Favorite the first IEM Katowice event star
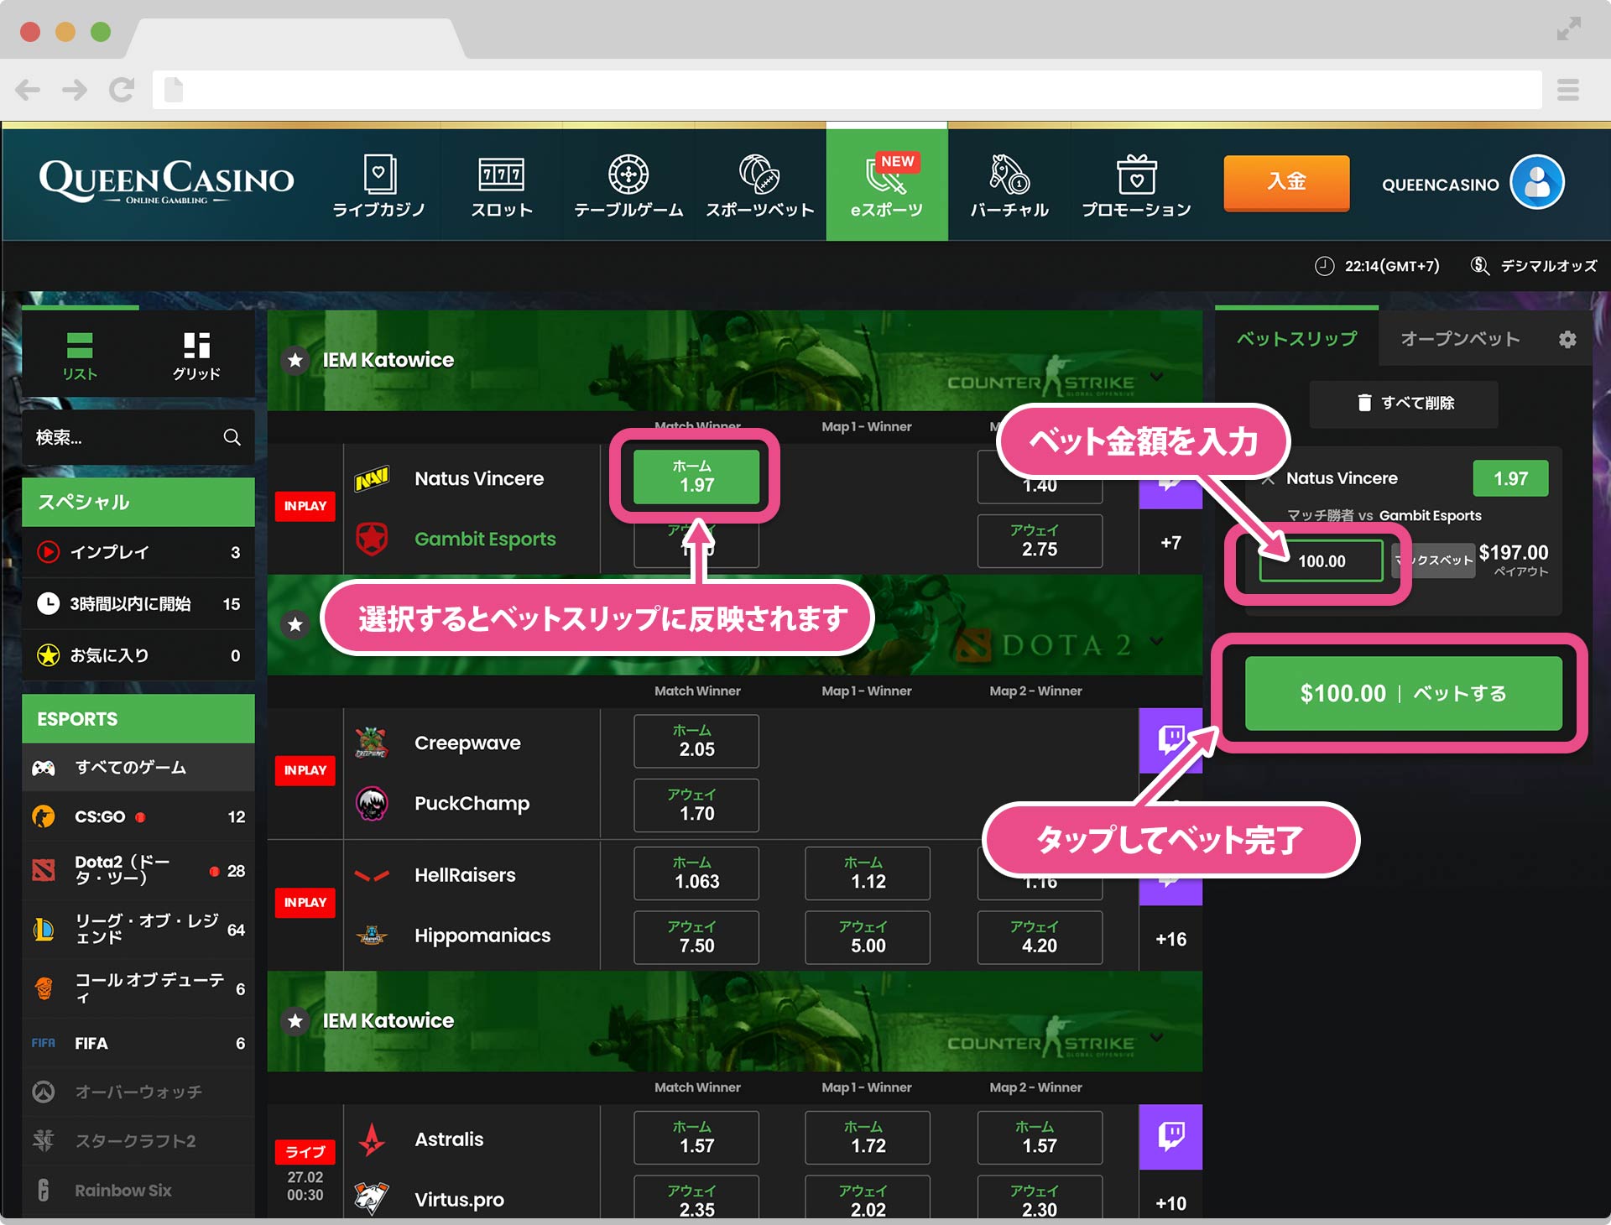The height and width of the screenshot is (1225, 1611). pos(295,360)
